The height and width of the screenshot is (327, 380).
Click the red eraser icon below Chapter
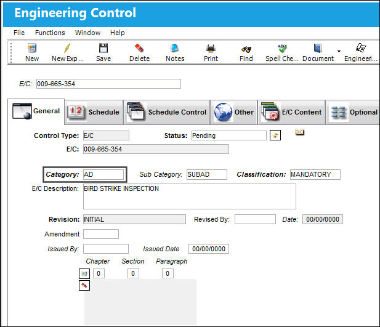(x=84, y=285)
